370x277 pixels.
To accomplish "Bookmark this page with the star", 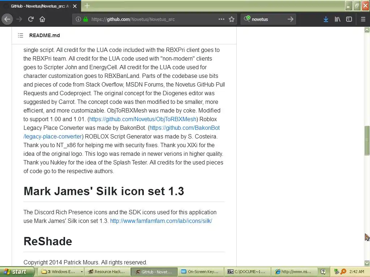I will tap(232, 19).
